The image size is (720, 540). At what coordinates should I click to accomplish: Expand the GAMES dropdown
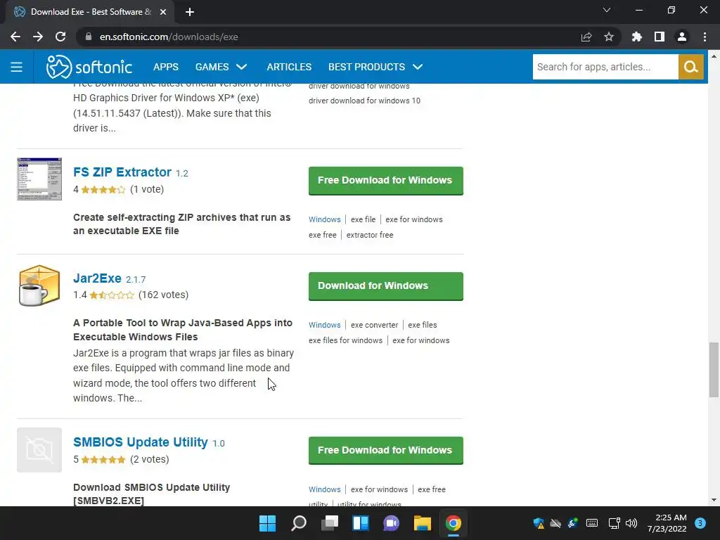pos(221,67)
